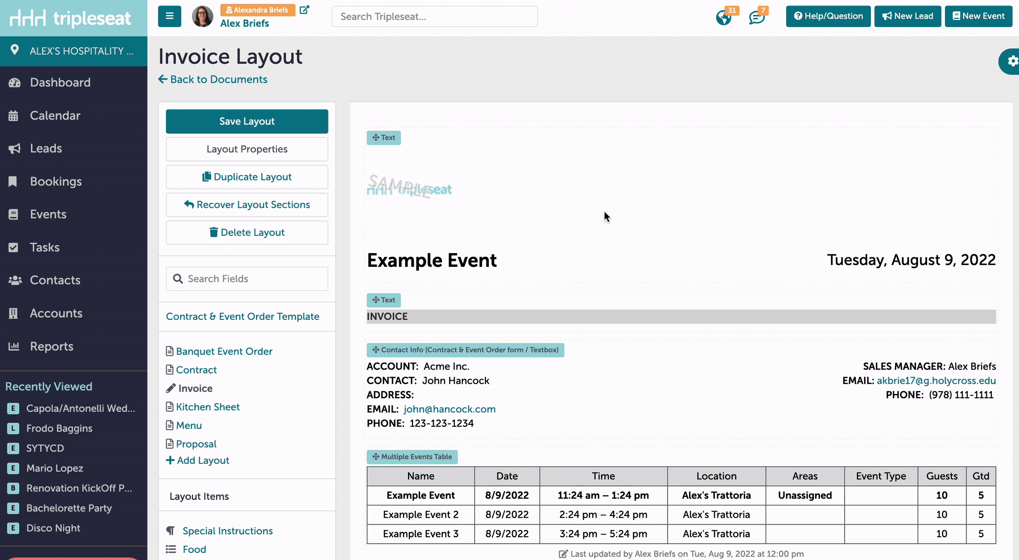1019x560 pixels.
Task: Open location selector Alex's Hospitality
Action: click(74, 51)
